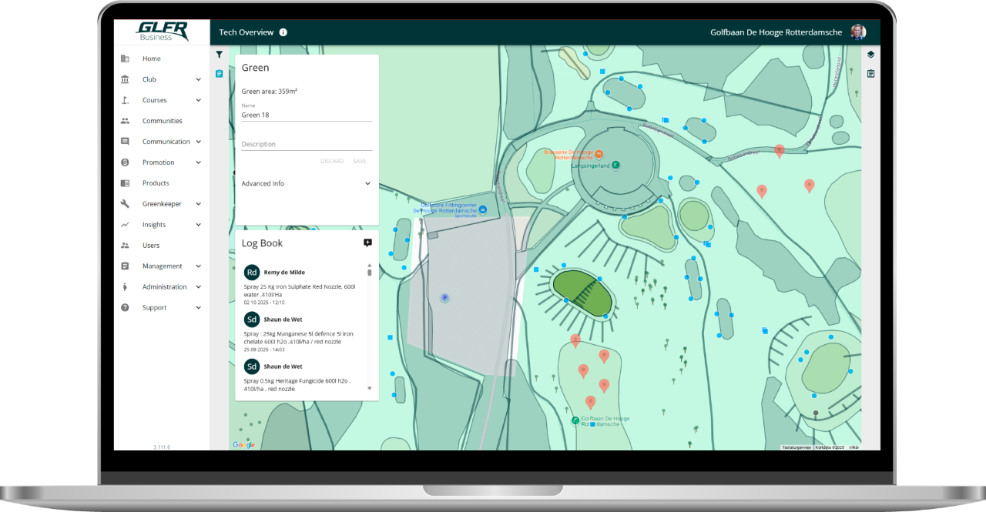Screen dimensions: 986x512
Task: Click the filter funnel icon
Action: (220, 55)
